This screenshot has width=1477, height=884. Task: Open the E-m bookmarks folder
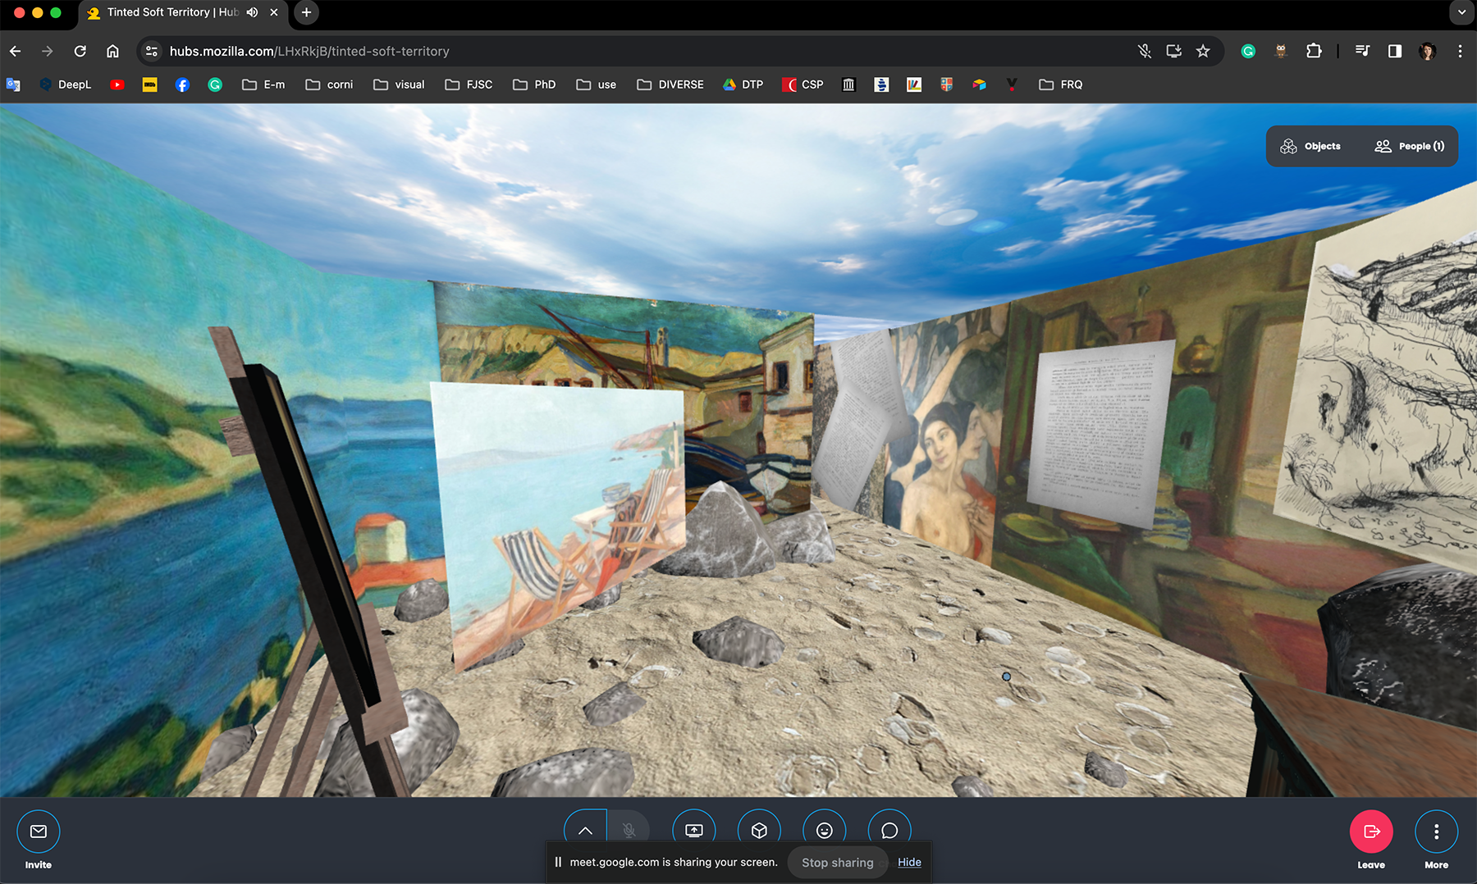pyautogui.click(x=263, y=84)
